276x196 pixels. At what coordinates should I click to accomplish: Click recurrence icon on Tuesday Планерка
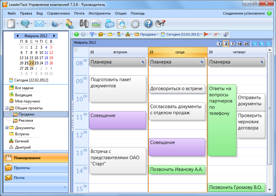(143, 62)
